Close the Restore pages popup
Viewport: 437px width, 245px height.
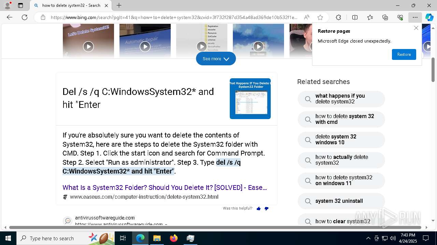pos(416,28)
